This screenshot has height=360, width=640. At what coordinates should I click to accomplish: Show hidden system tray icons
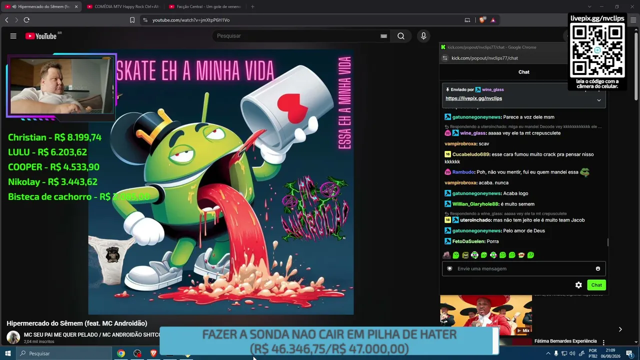pyautogui.click(x=548, y=353)
